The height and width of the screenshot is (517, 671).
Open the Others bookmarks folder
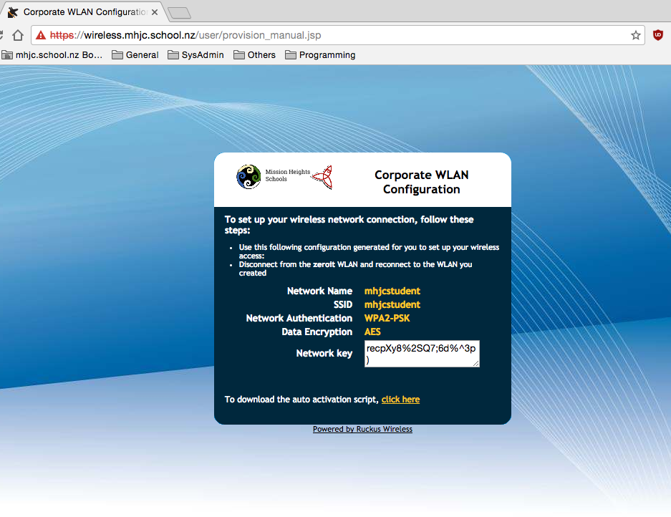(x=254, y=55)
